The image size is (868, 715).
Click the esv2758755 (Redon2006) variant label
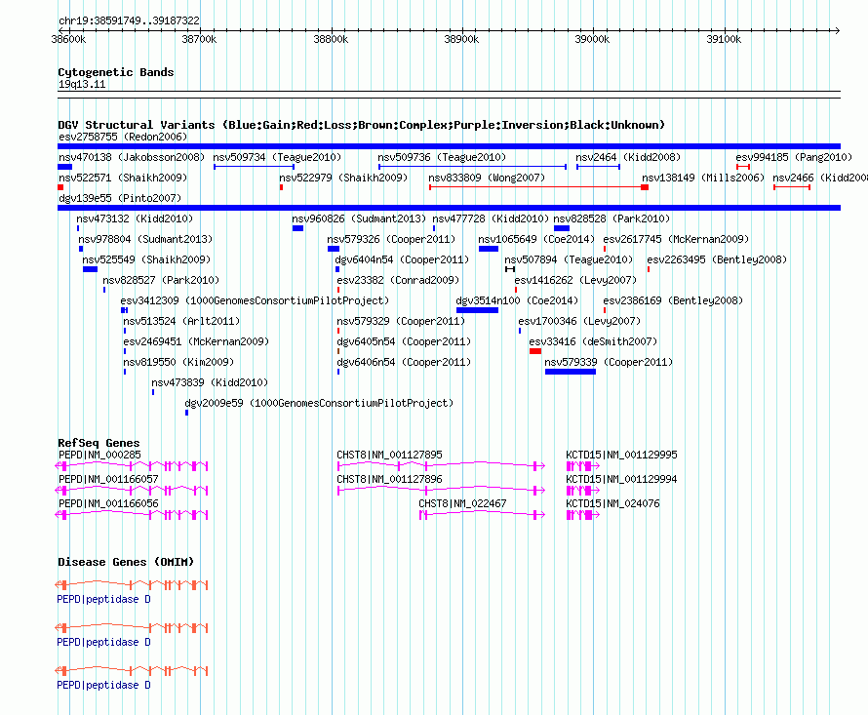tap(123, 137)
